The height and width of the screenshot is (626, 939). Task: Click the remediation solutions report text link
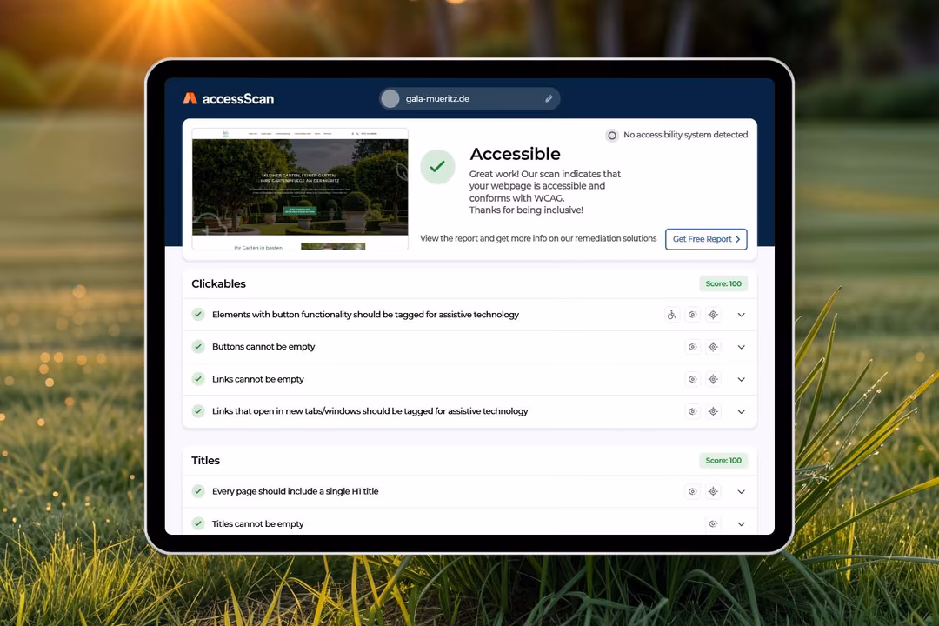538,238
